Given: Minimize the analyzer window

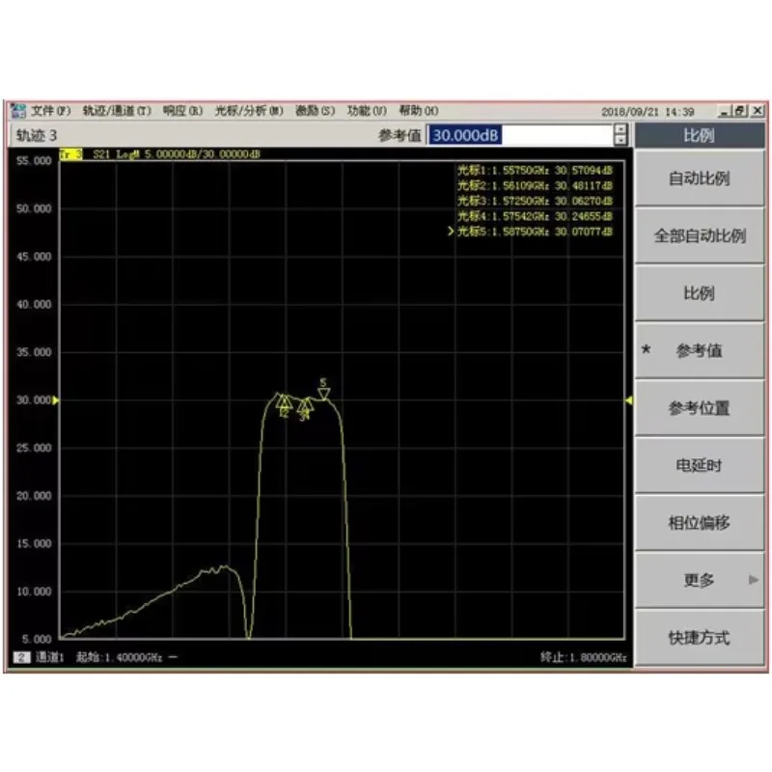Looking at the screenshot, I should pos(724,111).
